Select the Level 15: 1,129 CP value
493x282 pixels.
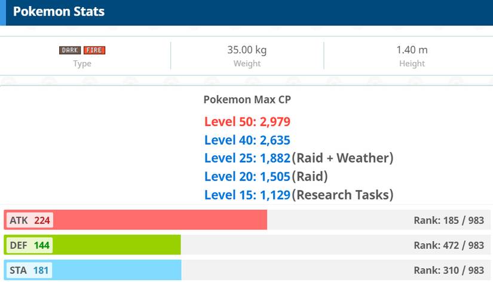247,195
